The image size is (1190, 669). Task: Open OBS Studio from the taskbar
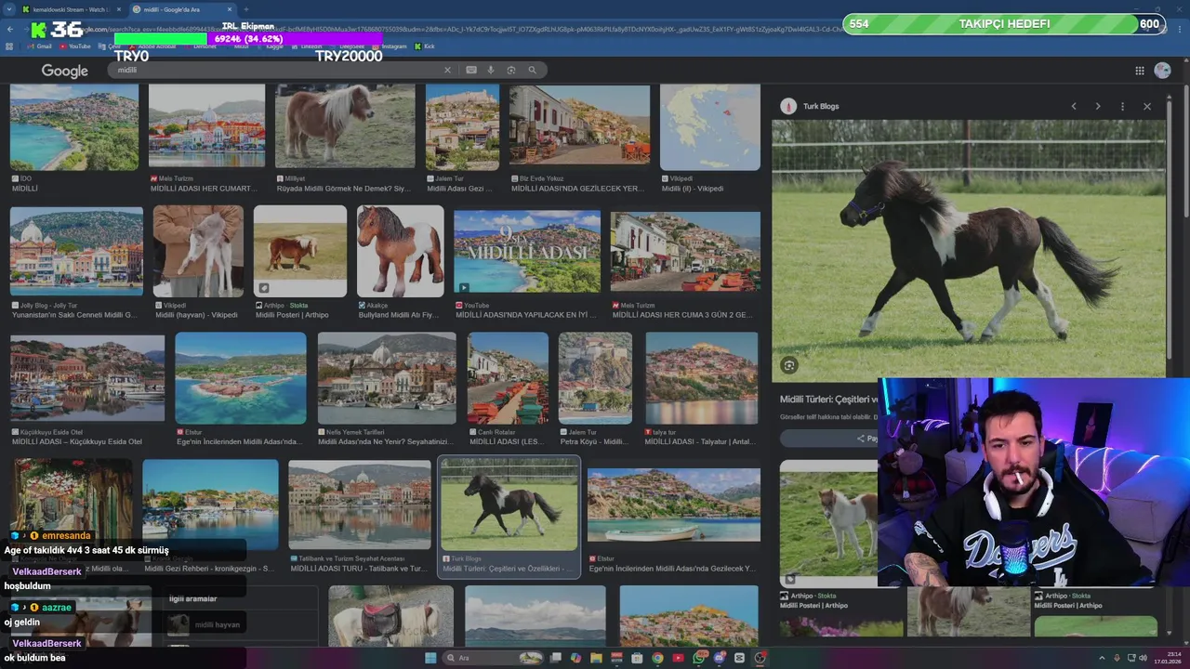point(760,658)
